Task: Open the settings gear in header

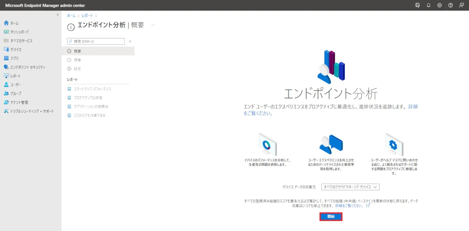Action: pos(439,5)
